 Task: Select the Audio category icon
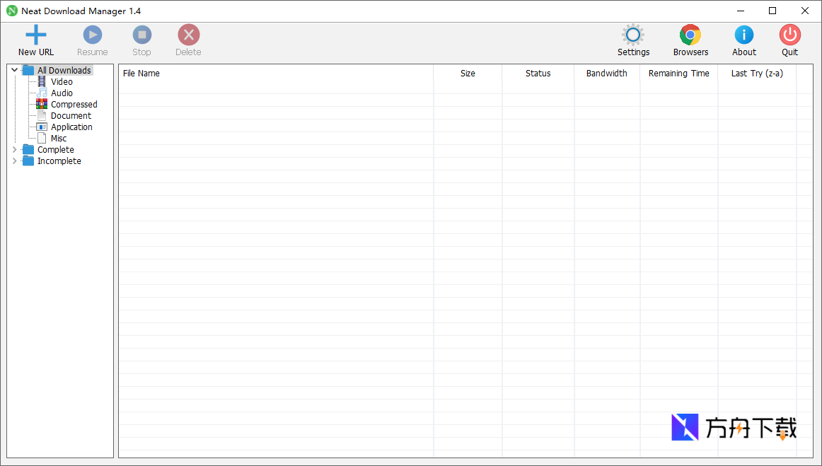pos(42,93)
